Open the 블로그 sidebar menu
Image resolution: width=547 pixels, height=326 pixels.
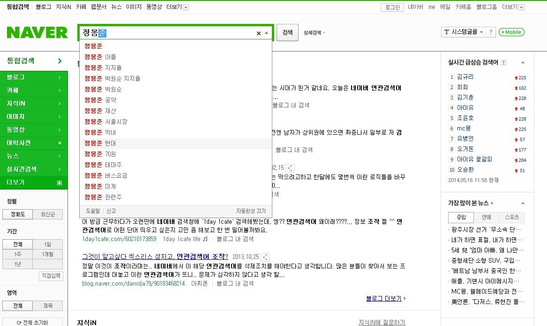coord(34,77)
